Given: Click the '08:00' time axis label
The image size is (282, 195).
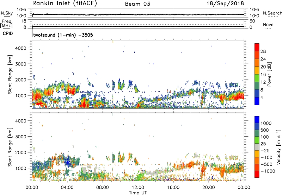Looking at the screenshot, I should (x=103, y=188).
